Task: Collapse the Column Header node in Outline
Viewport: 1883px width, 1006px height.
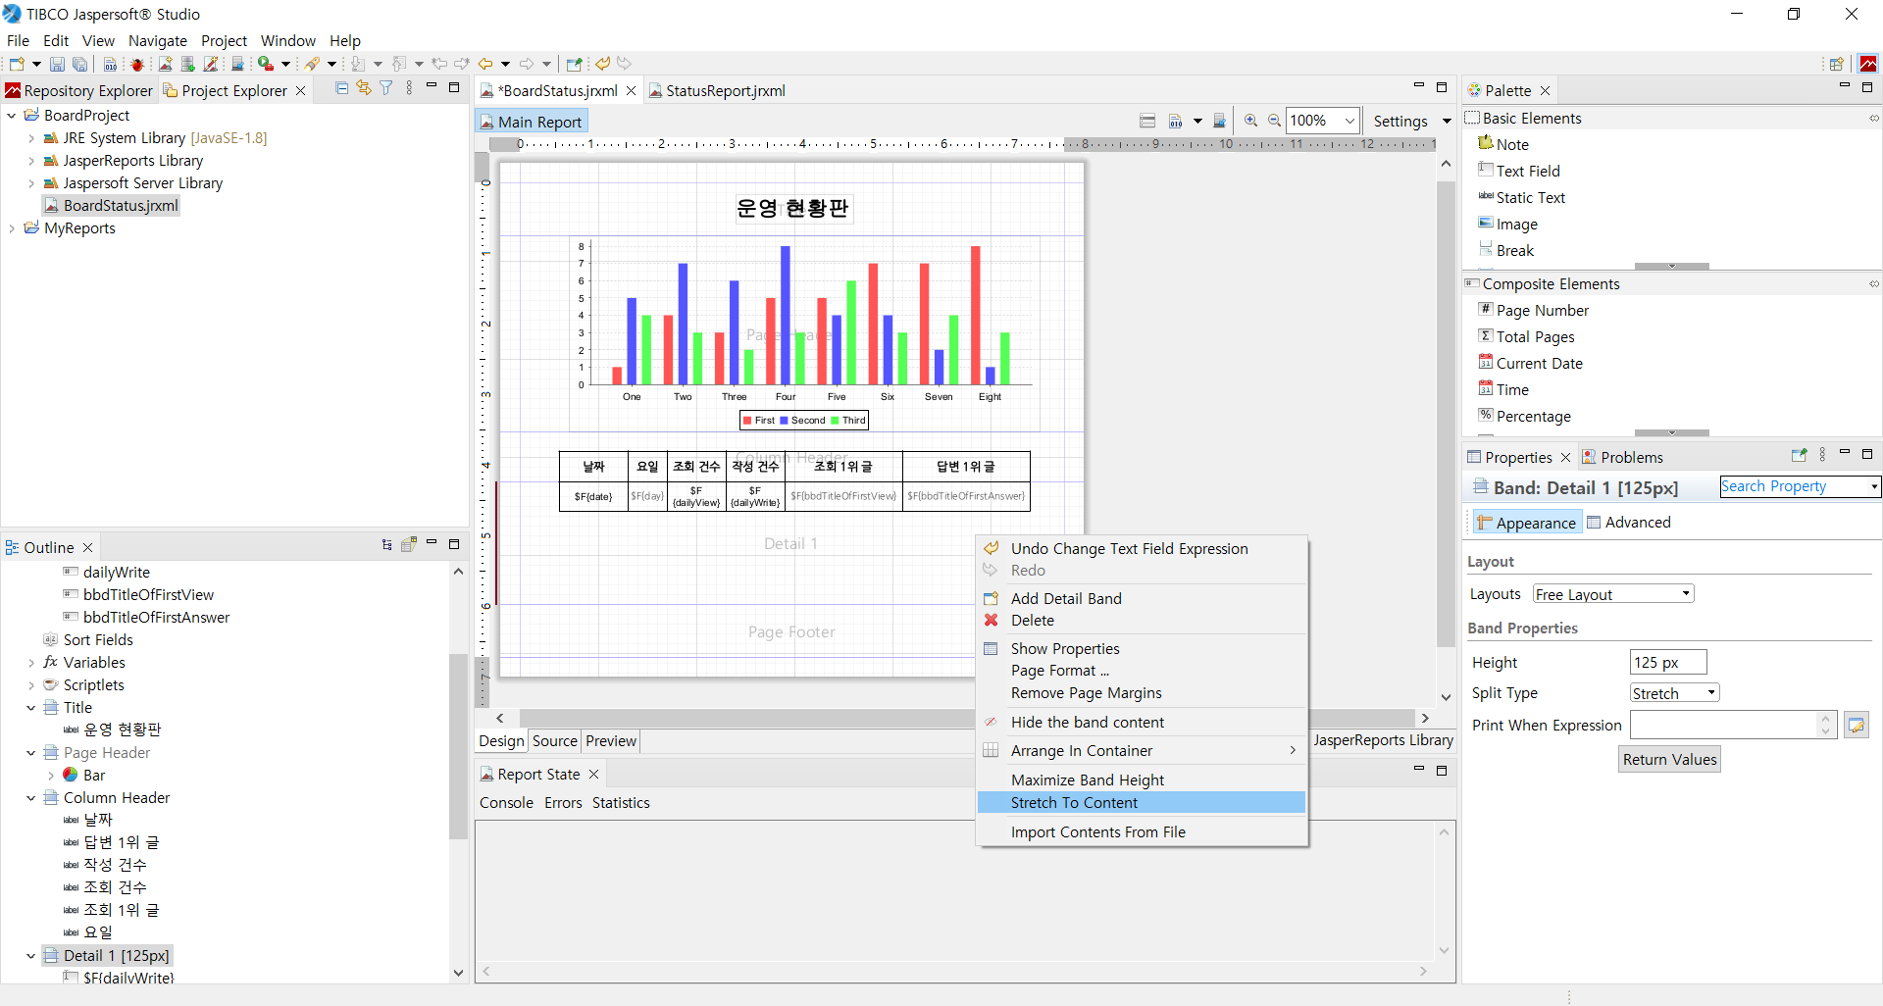Action: tap(31, 798)
